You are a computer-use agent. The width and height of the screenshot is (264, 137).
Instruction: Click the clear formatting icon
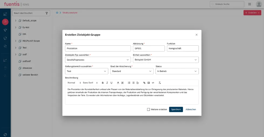pyautogui.click(x=159, y=83)
